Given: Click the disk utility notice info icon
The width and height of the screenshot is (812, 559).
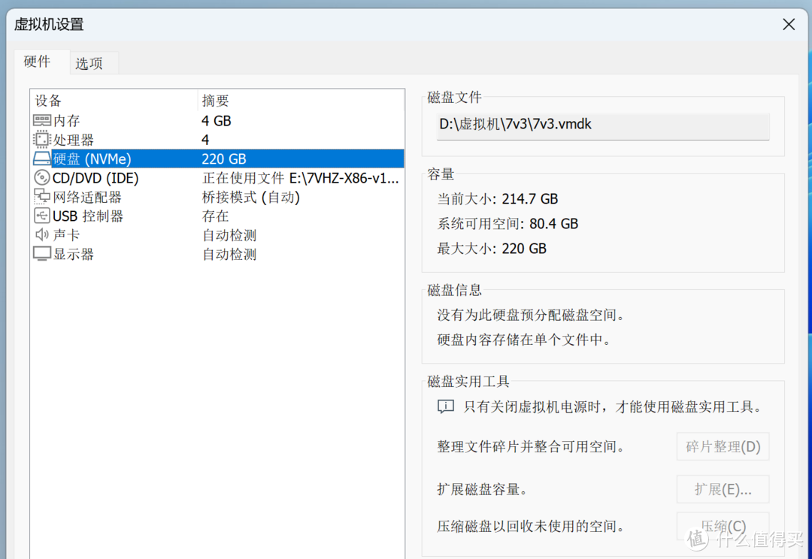Looking at the screenshot, I should coord(446,405).
